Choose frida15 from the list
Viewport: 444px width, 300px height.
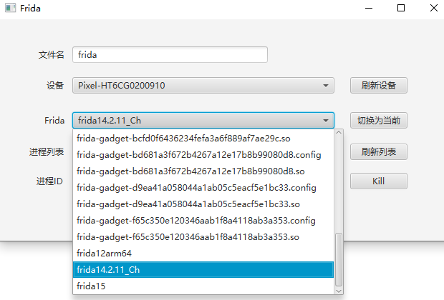203,286
